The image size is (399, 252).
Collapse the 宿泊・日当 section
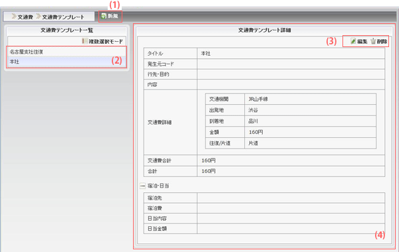142,186
